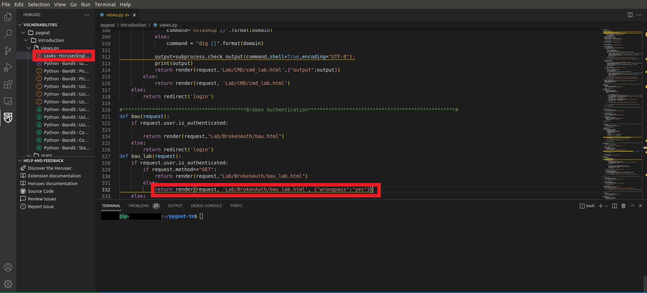Viewport: 647px width, 293px height.
Task: Select the bash terminal label
Action: 587,206
